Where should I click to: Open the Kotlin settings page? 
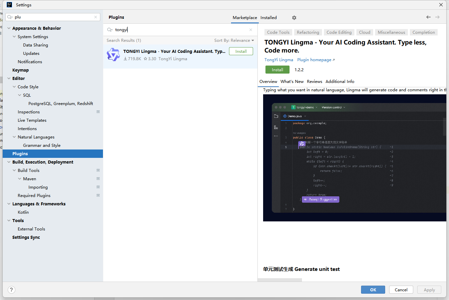(23, 212)
